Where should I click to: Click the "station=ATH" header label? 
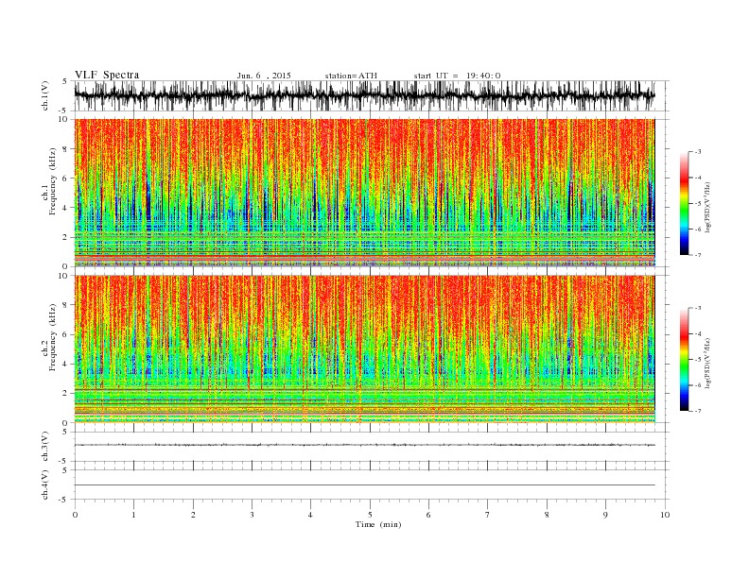coord(351,76)
